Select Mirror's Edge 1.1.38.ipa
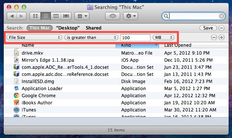Viewport: 232px width, 138px height. (116, 60)
